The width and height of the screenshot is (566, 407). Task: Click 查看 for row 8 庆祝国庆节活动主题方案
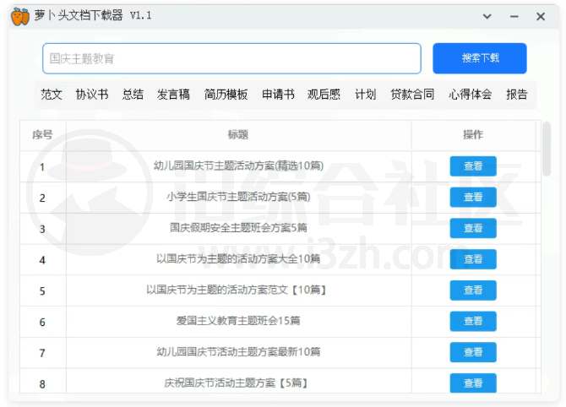pos(473,383)
